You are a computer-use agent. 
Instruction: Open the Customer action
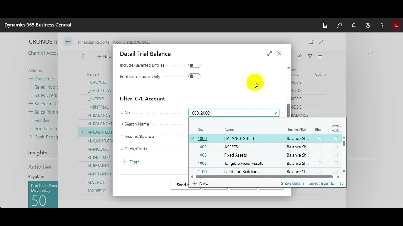pos(42,79)
